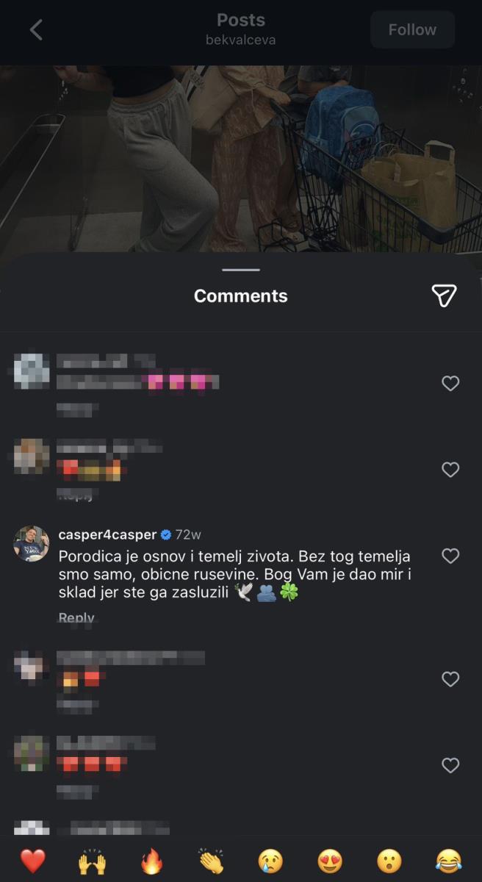This screenshot has height=882, width=482.
Task: Insert crying face emoji reaction
Action: point(270,860)
